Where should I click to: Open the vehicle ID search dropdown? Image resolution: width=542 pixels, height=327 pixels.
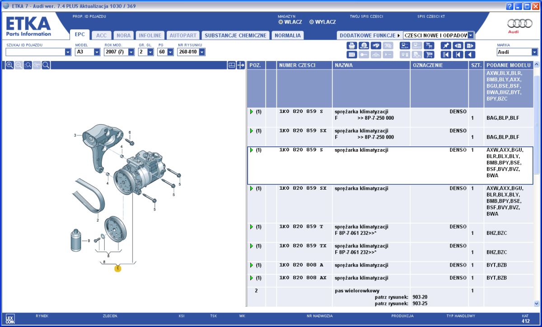click(68, 52)
